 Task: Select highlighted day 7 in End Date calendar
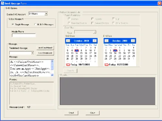click(115, 50)
